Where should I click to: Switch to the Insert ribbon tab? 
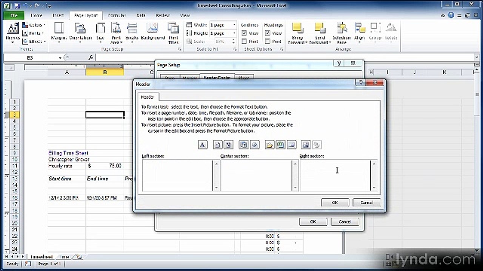click(x=58, y=15)
